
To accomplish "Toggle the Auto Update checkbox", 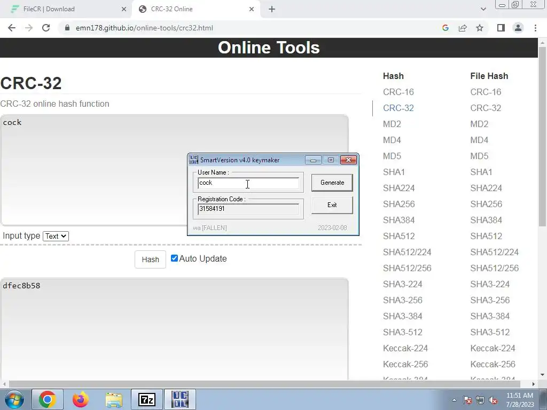I will pos(174,258).
